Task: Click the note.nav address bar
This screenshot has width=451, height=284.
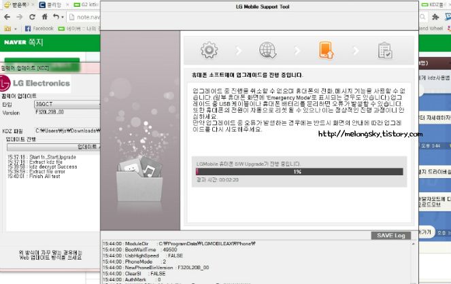Action: click(x=84, y=17)
